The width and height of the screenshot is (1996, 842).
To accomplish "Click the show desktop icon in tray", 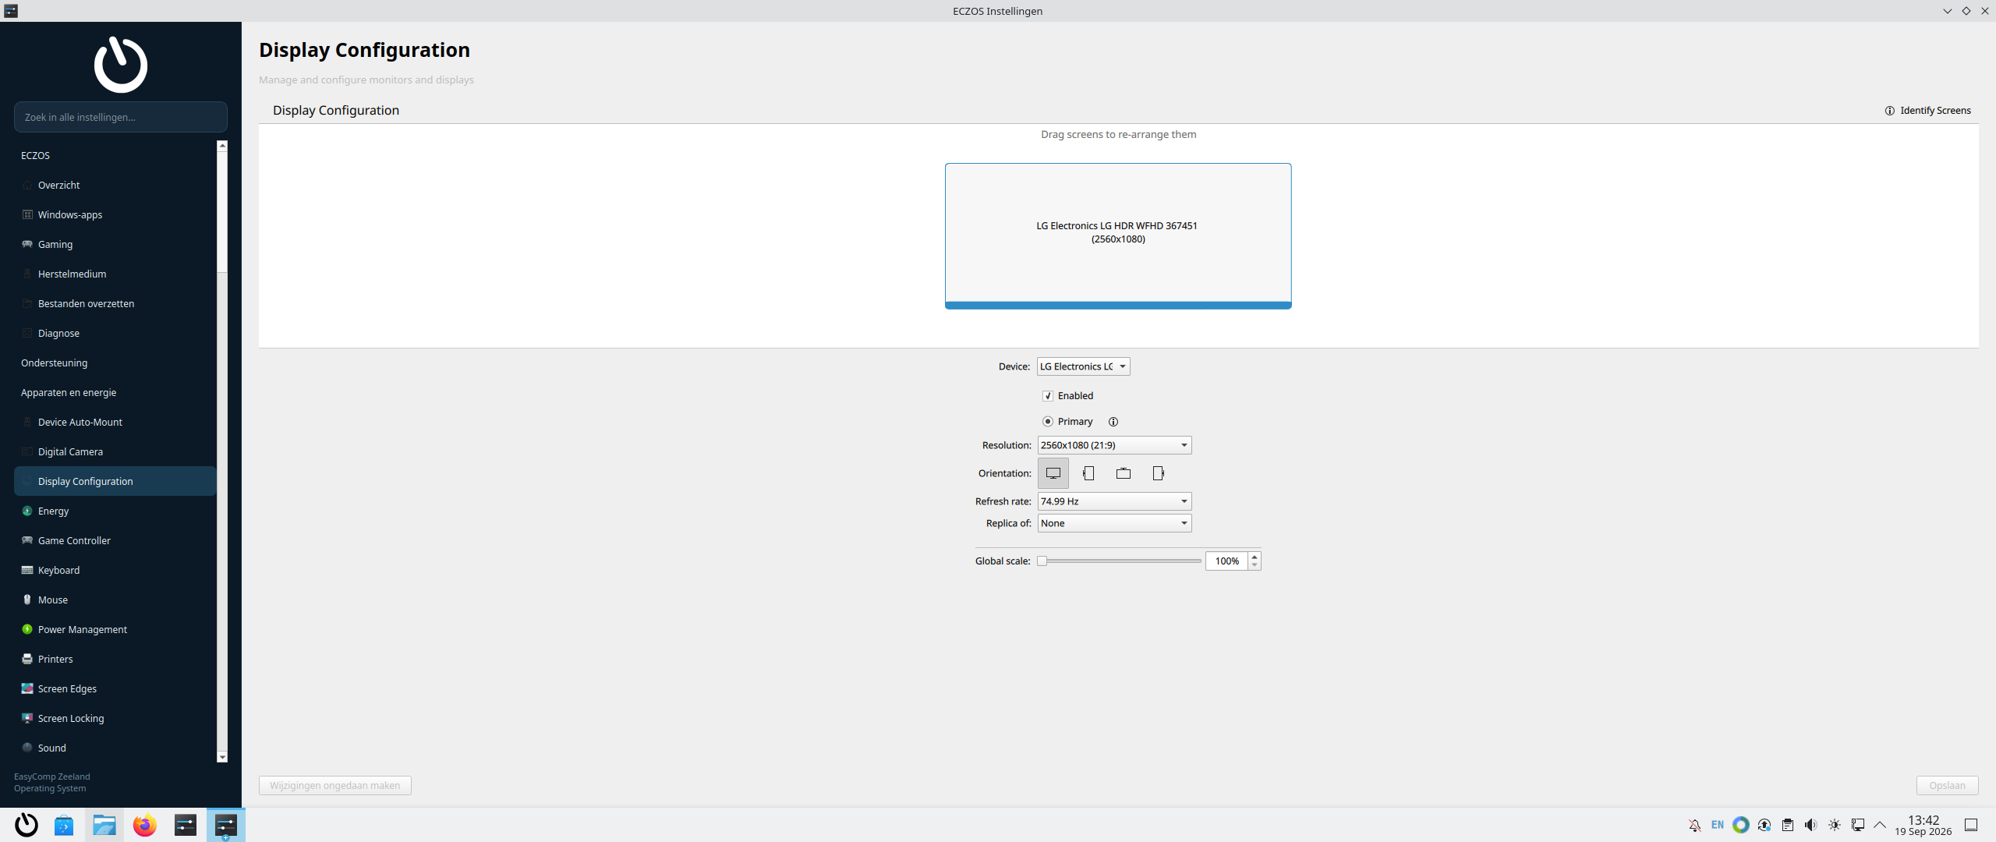I will pyautogui.click(x=1971, y=825).
